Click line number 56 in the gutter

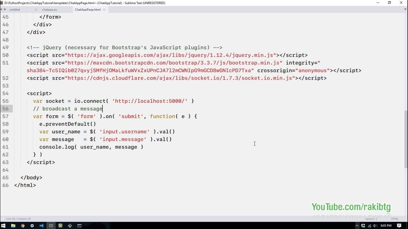pos(5,109)
